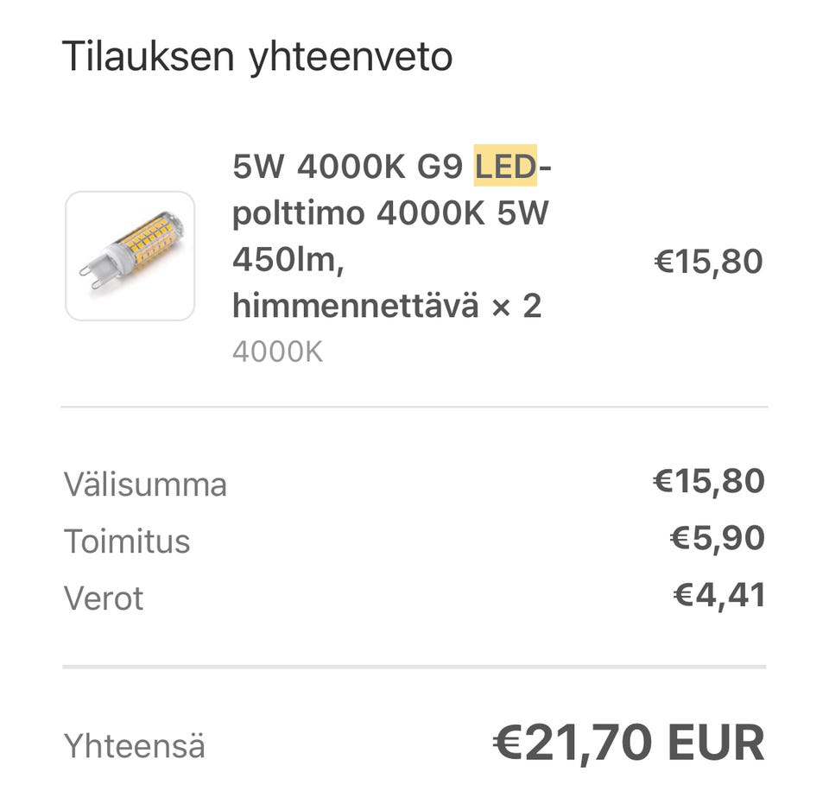Select the grey 4000K variant label

click(277, 352)
